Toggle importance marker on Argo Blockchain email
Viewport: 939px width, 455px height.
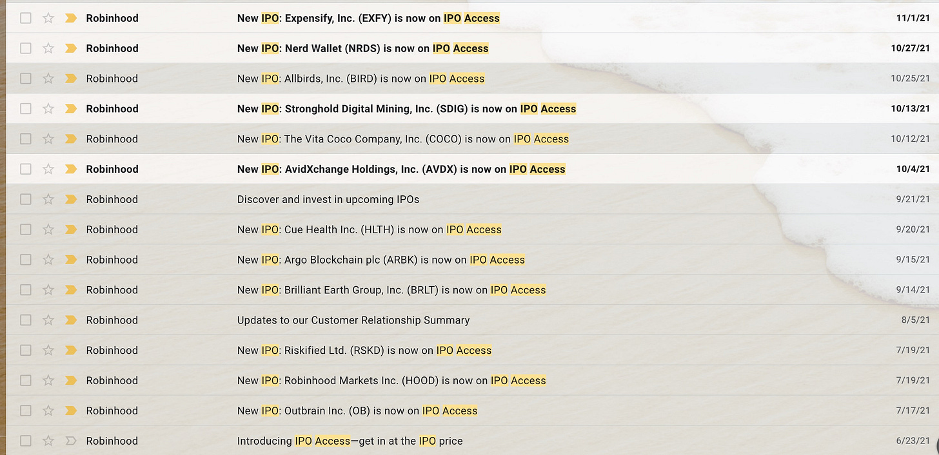point(71,260)
